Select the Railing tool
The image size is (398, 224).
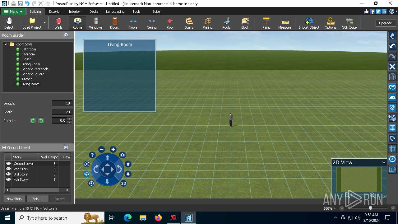[x=208, y=23]
